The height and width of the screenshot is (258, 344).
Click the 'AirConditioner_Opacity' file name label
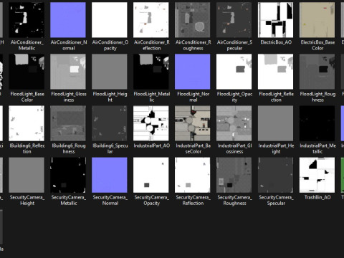pyautogui.click(x=110, y=45)
